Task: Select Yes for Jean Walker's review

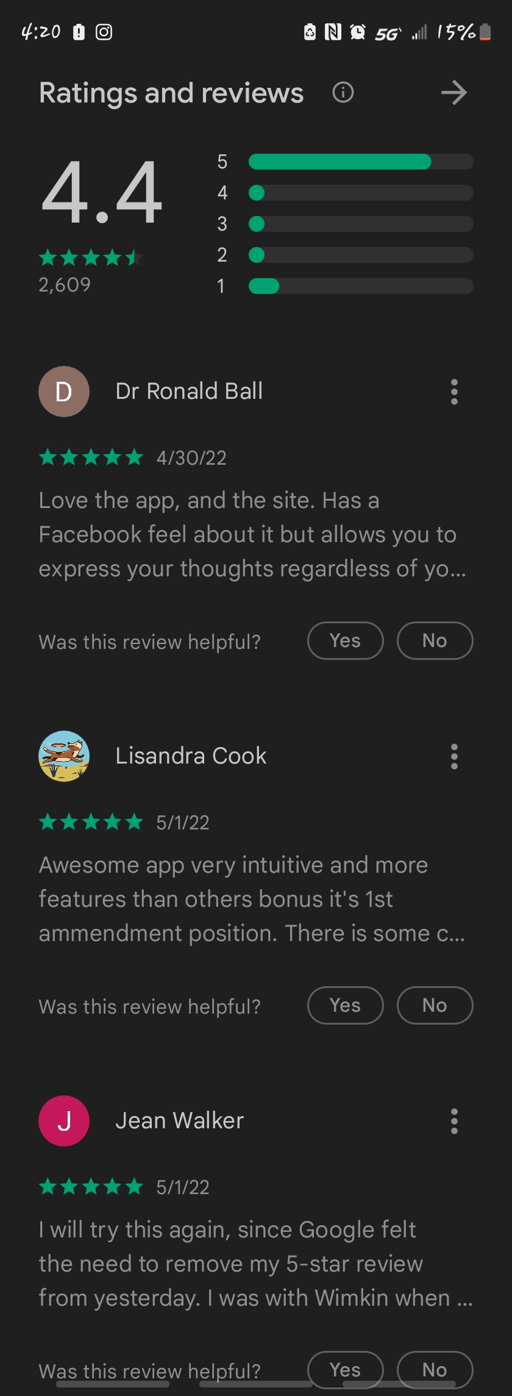Action: point(346,1370)
